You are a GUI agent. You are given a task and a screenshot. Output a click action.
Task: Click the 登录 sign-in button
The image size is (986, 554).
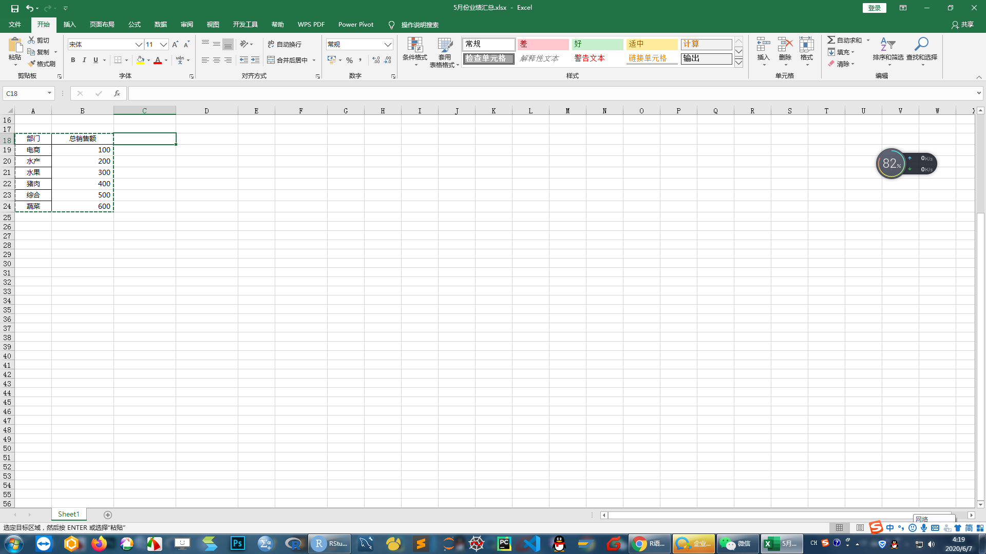point(874,8)
